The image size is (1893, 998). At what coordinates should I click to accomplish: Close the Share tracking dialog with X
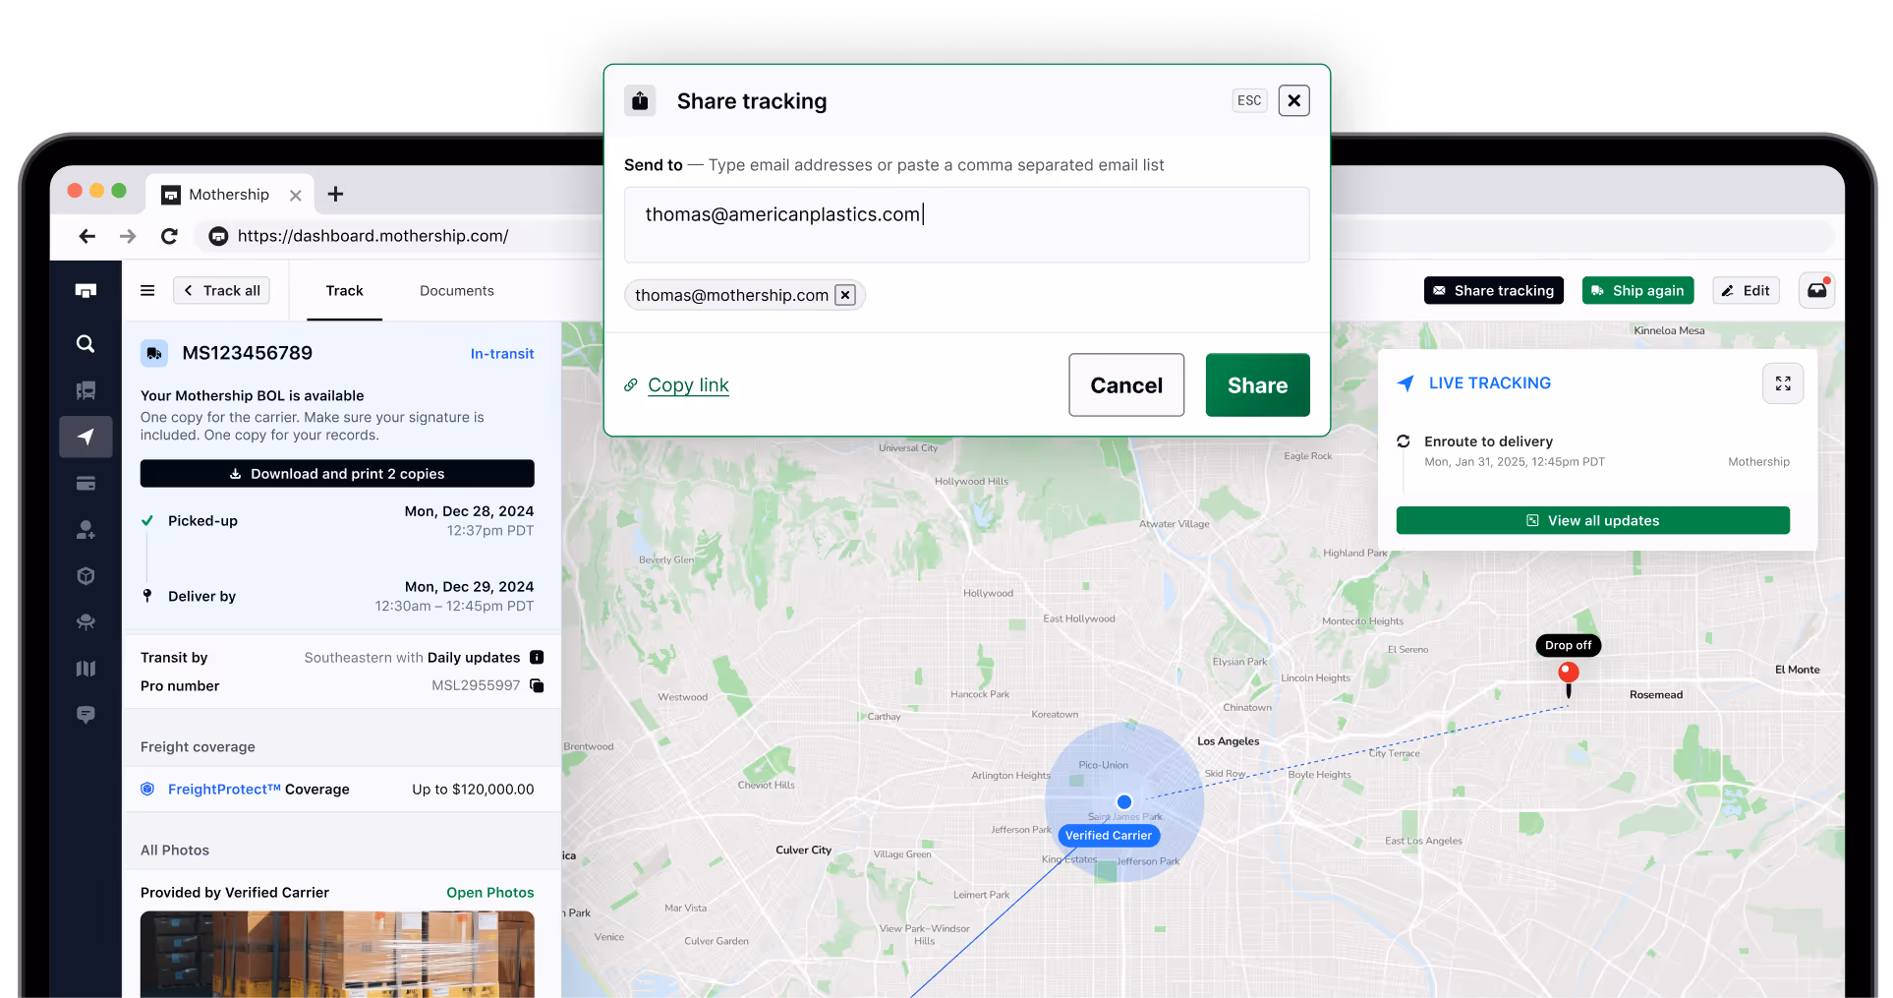point(1293,100)
